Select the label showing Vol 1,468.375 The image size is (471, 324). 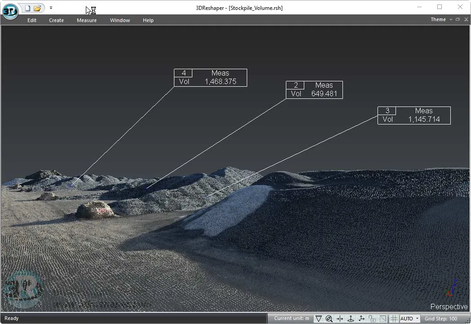coord(211,78)
